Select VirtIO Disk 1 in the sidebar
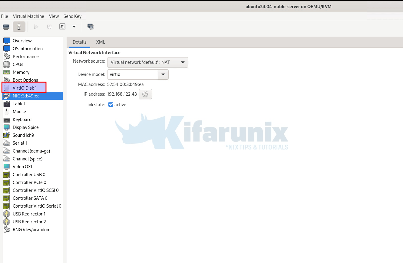Viewport: 403px width, 263px height. click(x=33, y=88)
